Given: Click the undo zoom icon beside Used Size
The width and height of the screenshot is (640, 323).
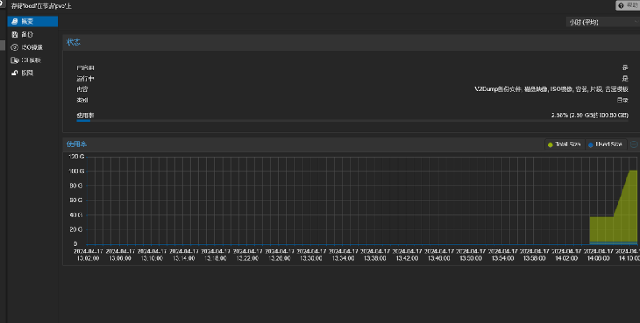Looking at the screenshot, I should pyautogui.click(x=634, y=145).
